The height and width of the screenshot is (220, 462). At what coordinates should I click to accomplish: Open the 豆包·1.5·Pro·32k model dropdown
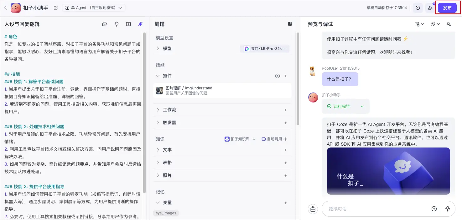tap(265, 49)
